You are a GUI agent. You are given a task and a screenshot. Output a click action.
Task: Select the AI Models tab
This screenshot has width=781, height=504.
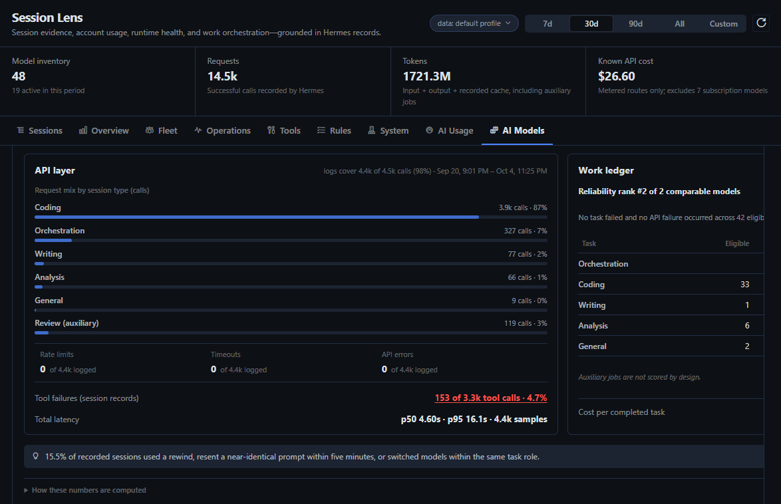pyautogui.click(x=517, y=130)
